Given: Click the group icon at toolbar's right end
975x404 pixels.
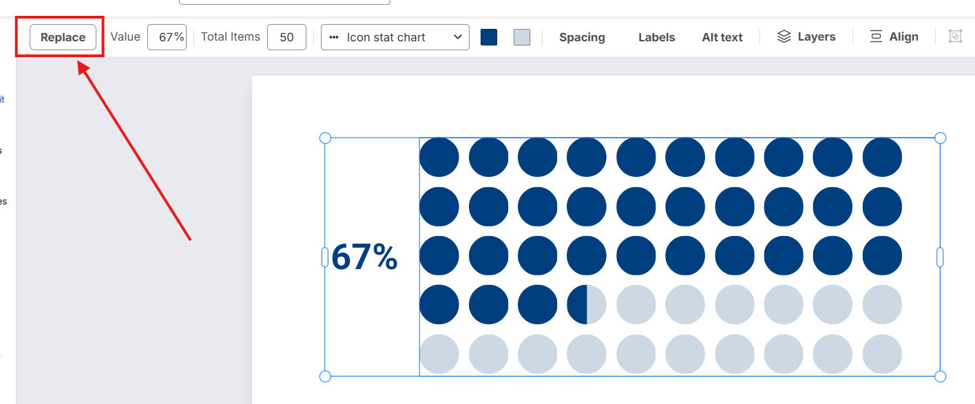Looking at the screenshot, I should 955,36.
